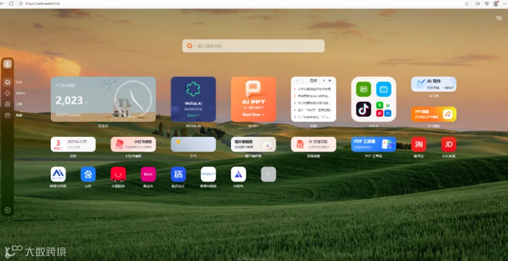508x261 pixels.
Task: Select the Home icon in sidebar
Action: (x=7, y=82)
